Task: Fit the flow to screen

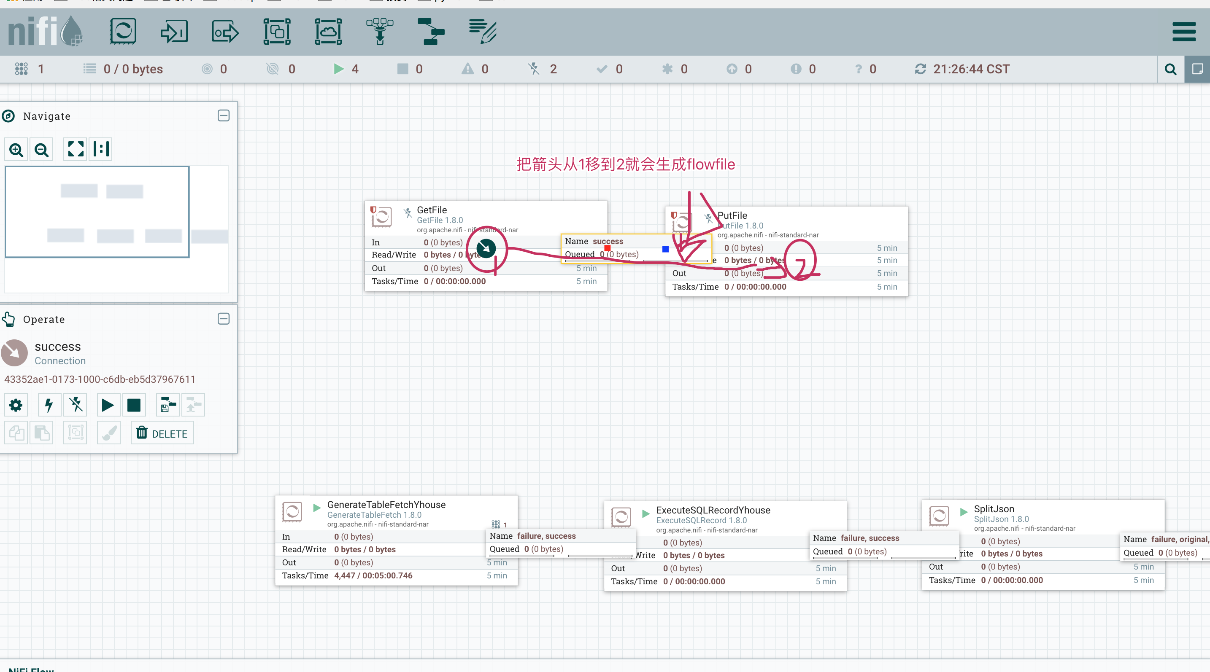Action: 76,149
